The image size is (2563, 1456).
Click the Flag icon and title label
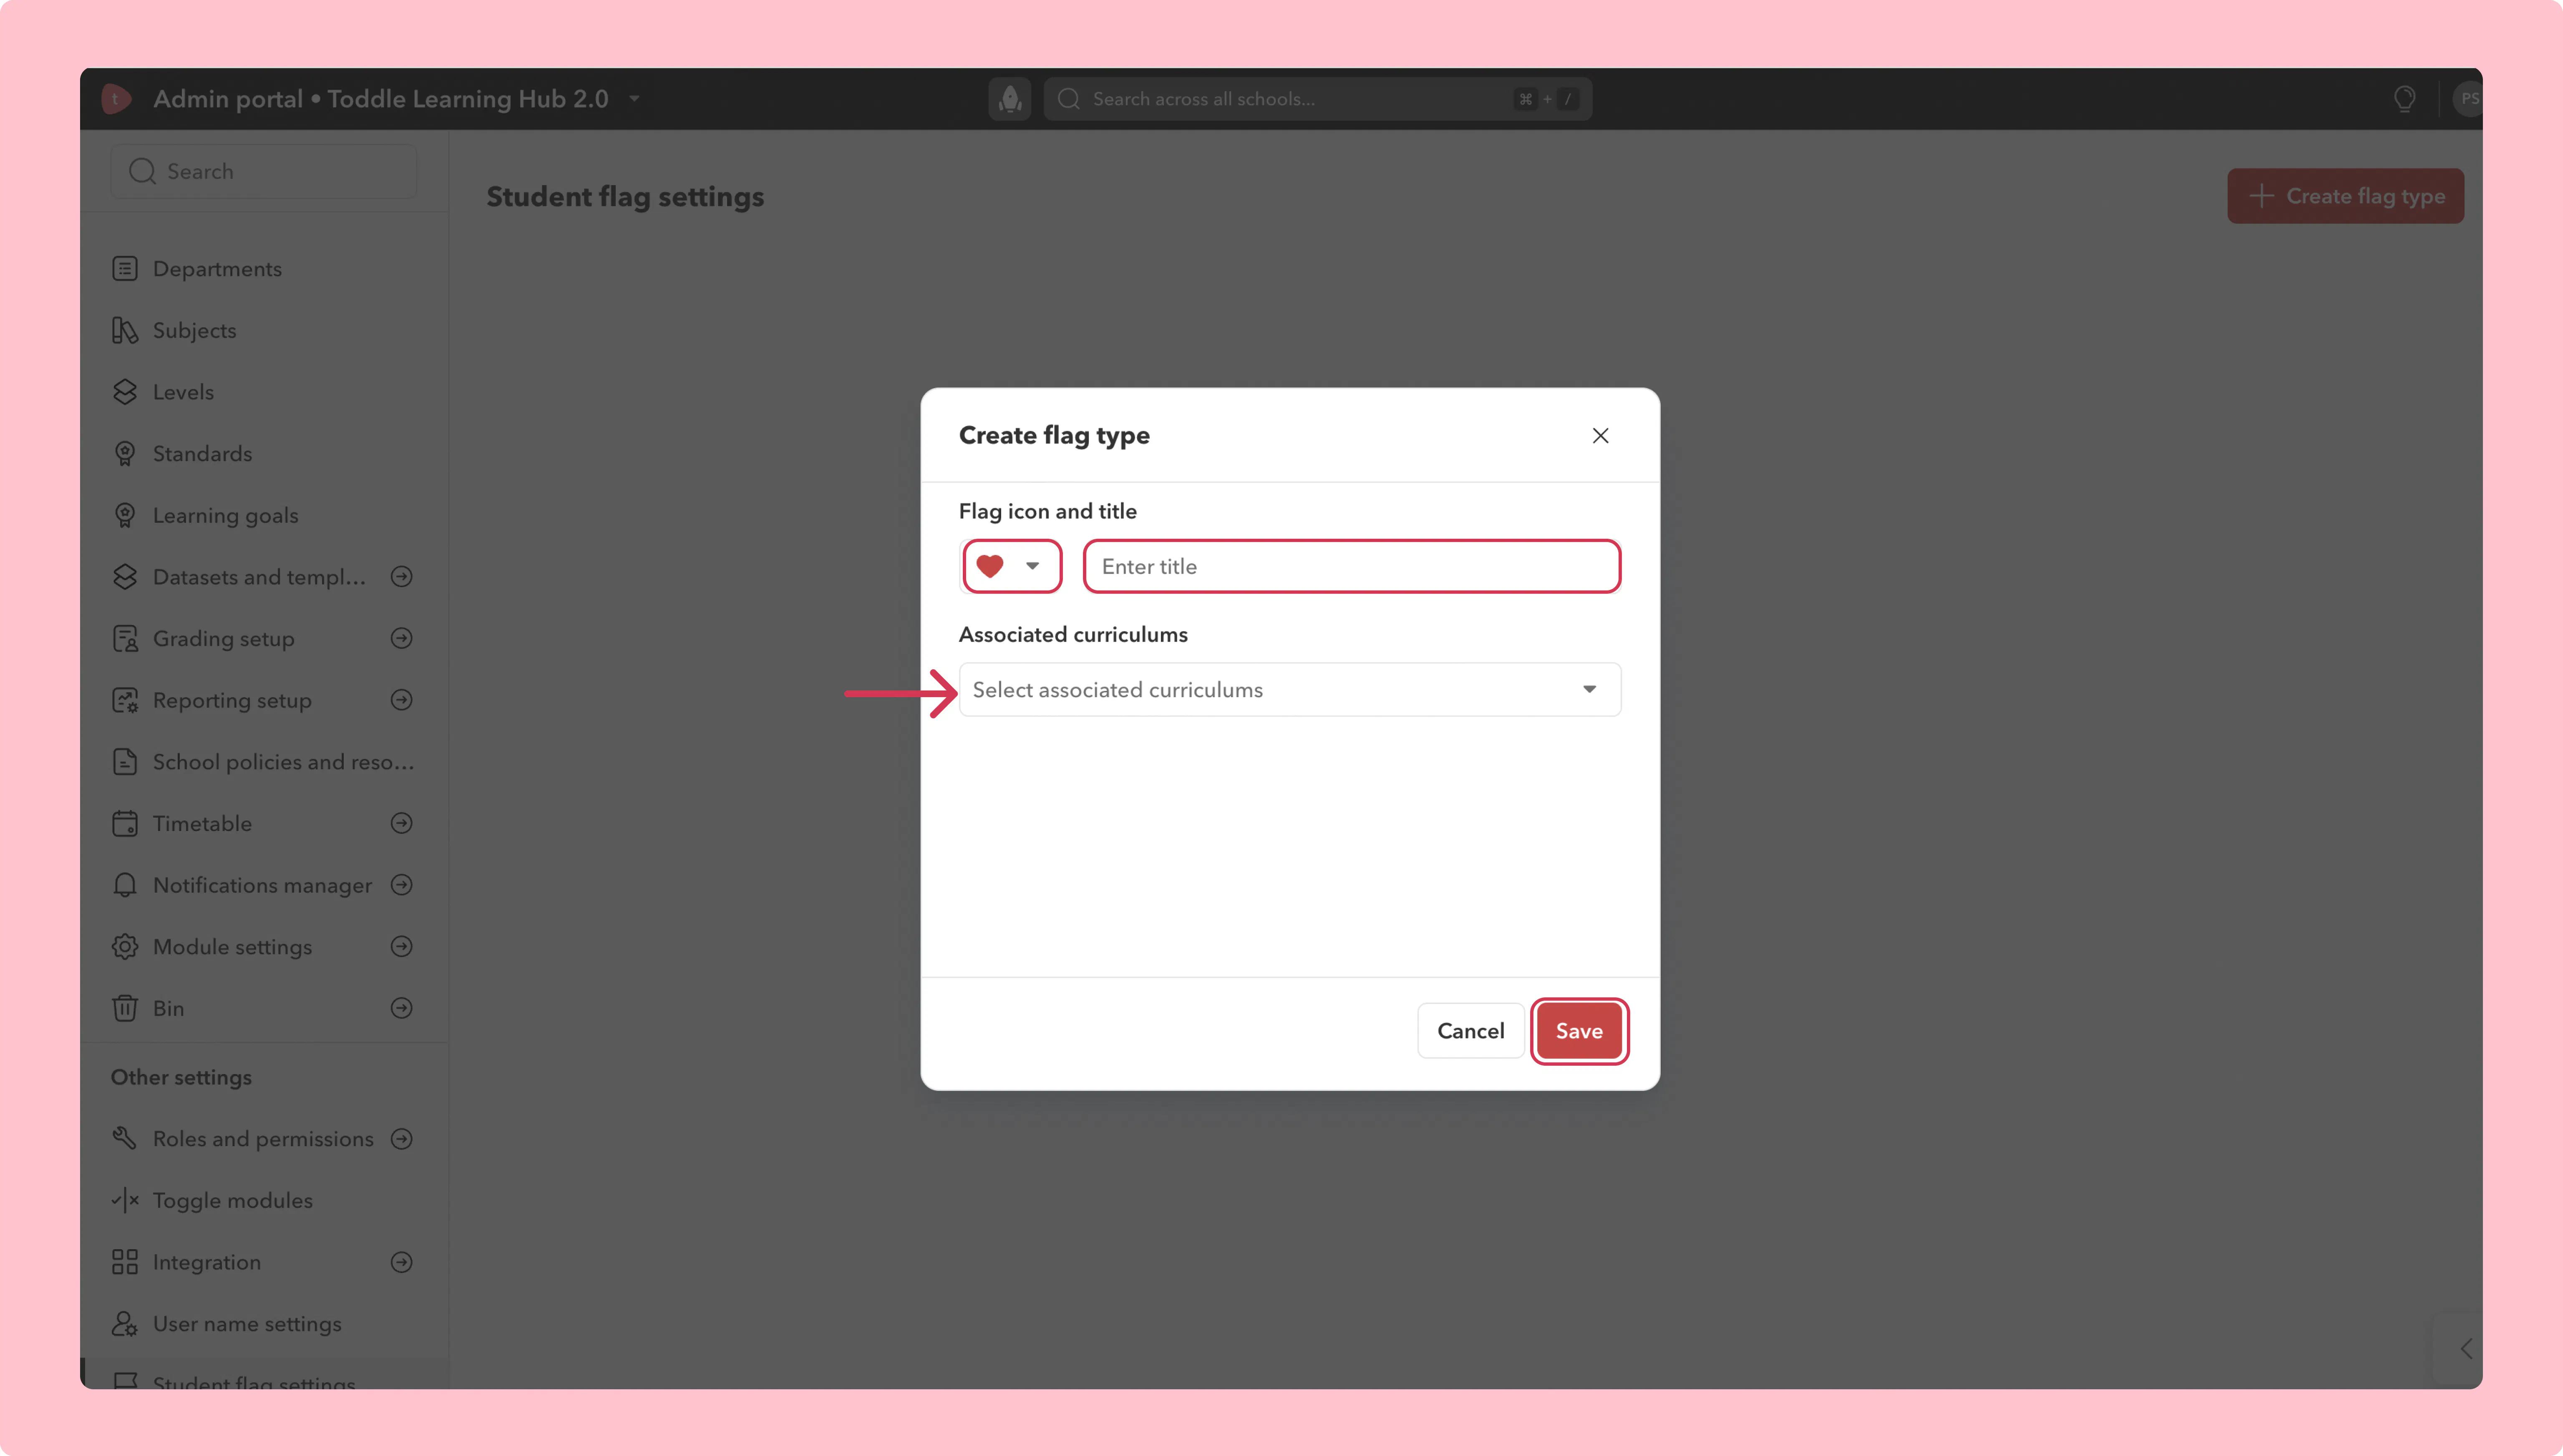coord(1047,512)
